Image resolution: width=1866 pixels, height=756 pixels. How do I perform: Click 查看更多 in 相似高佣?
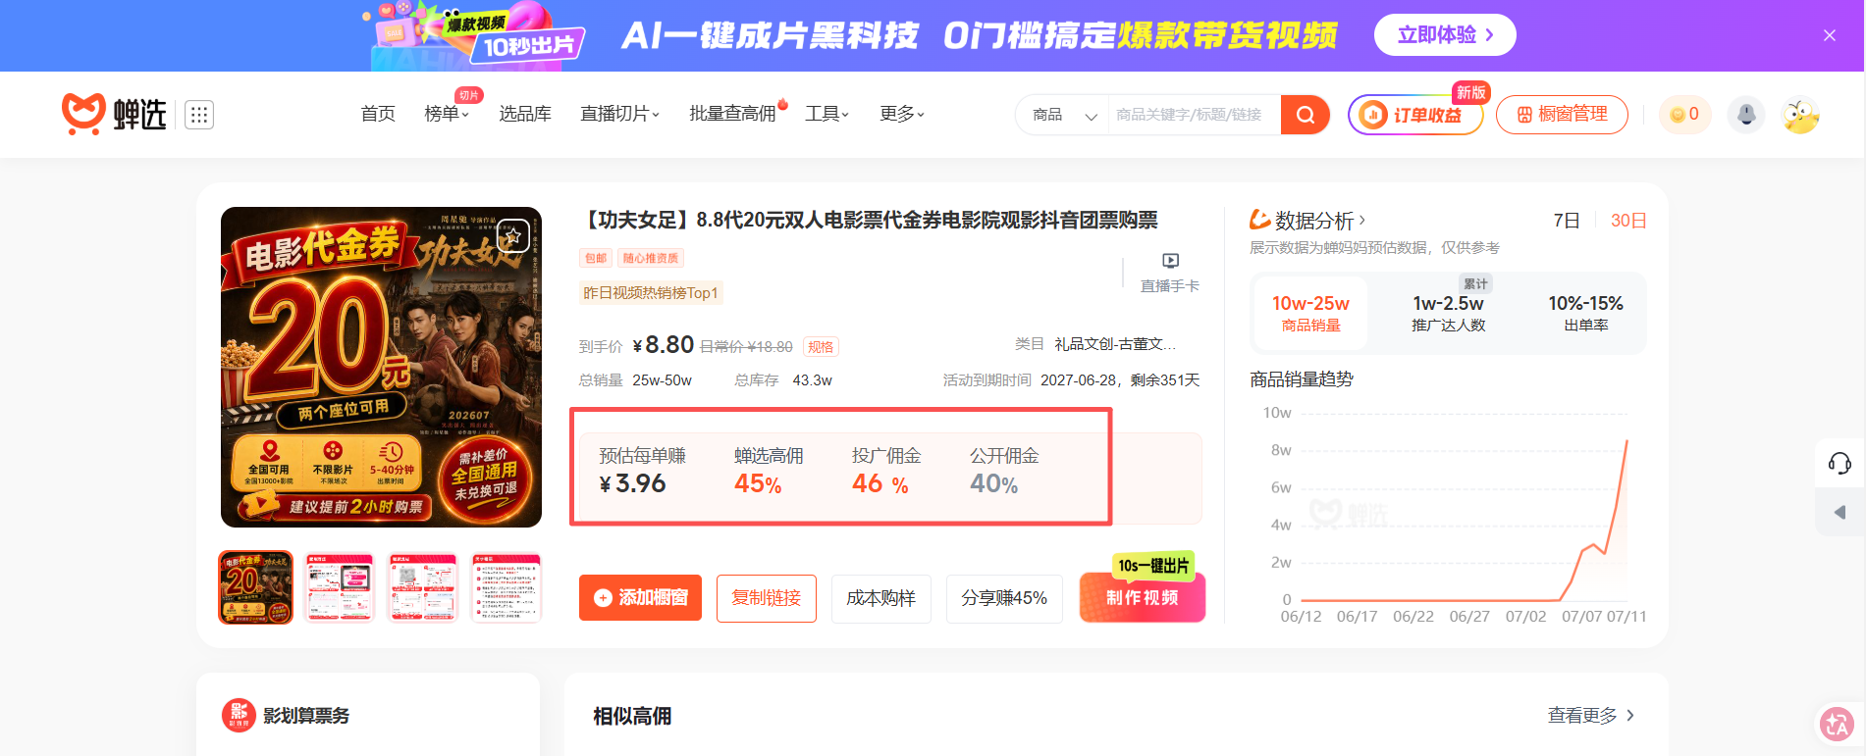[1591, 716]
